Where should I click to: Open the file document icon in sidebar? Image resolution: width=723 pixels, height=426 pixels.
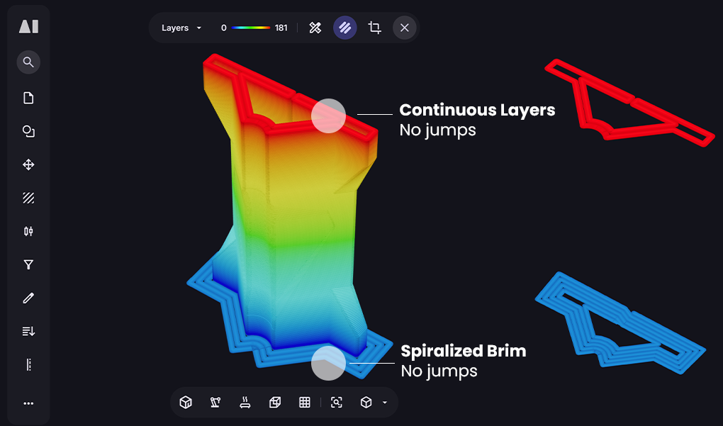tap(28, 98)
